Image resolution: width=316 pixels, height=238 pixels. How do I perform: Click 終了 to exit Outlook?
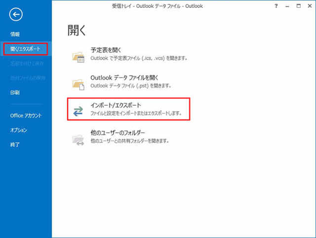(x=15, y=145)
